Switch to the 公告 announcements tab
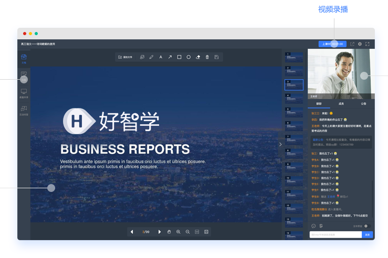Screen dimensions: 388x258 click(x=363, y=104)
